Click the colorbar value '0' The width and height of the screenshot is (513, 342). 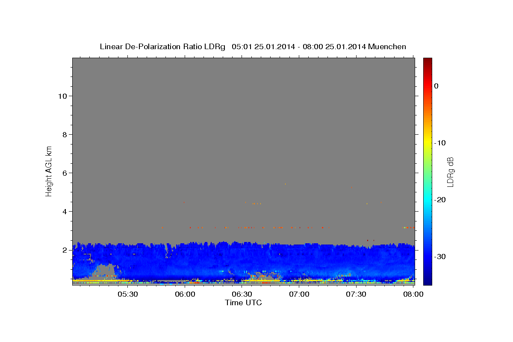coord(436,86)
